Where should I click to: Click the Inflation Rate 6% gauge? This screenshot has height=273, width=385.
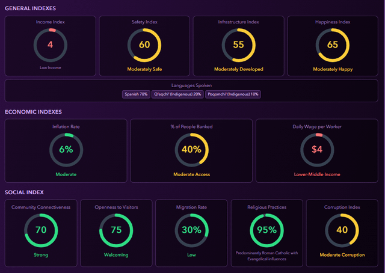tap(66, 150)
